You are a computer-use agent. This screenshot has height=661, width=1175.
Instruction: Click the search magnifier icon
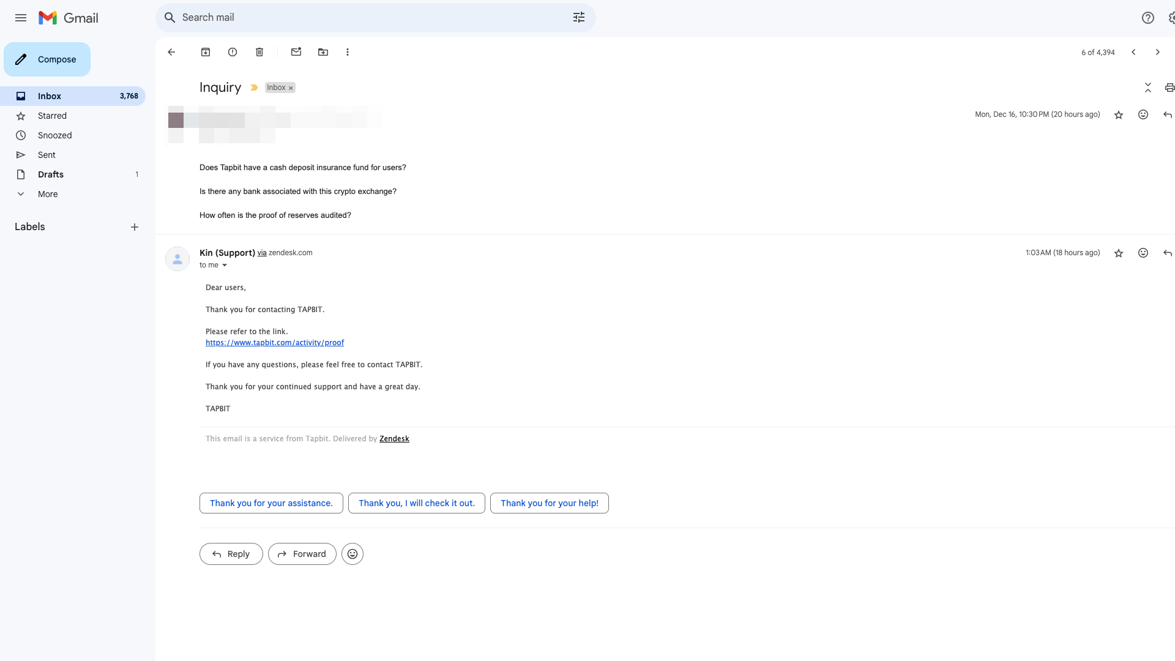pos(170,18)
